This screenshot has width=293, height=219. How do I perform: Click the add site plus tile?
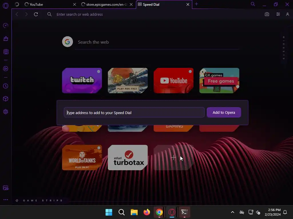point(173,157)
